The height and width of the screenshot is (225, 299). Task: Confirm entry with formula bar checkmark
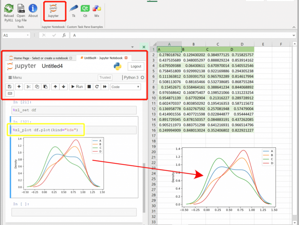point(54,35)
